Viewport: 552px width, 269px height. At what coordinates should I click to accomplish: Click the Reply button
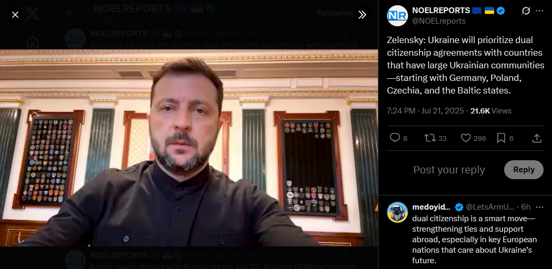pyautogui.click(x=524, y=170)
